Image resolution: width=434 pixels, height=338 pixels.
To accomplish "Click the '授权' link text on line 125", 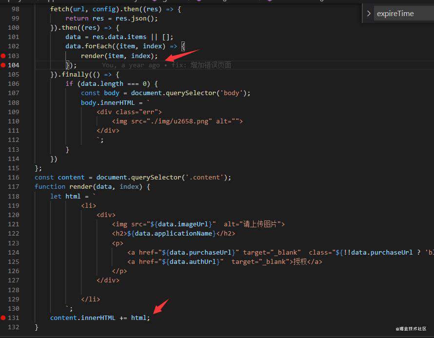I will [300, 262].
